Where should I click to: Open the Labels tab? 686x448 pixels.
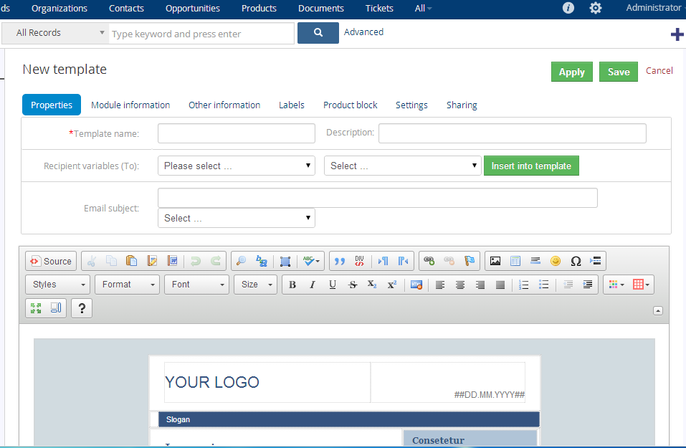pos(291,105)
